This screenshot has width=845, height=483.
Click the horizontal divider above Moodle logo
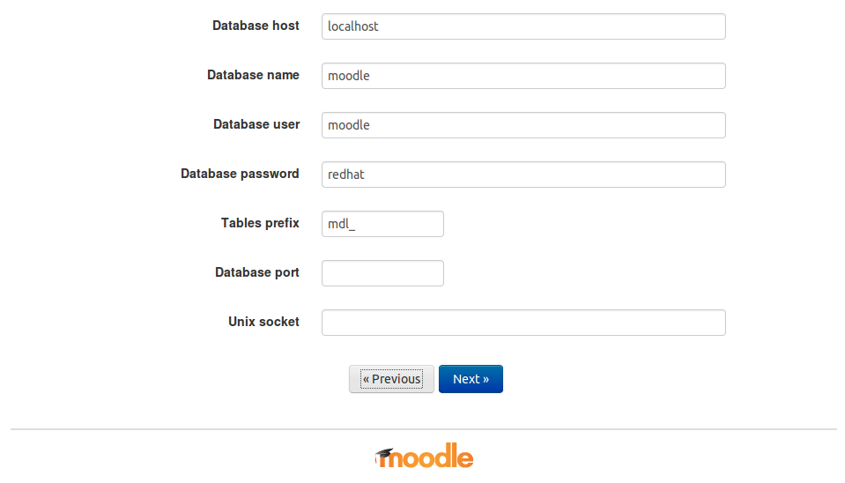point(424,429)
